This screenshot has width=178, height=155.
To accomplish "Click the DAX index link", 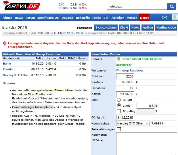I will [61, 5].
